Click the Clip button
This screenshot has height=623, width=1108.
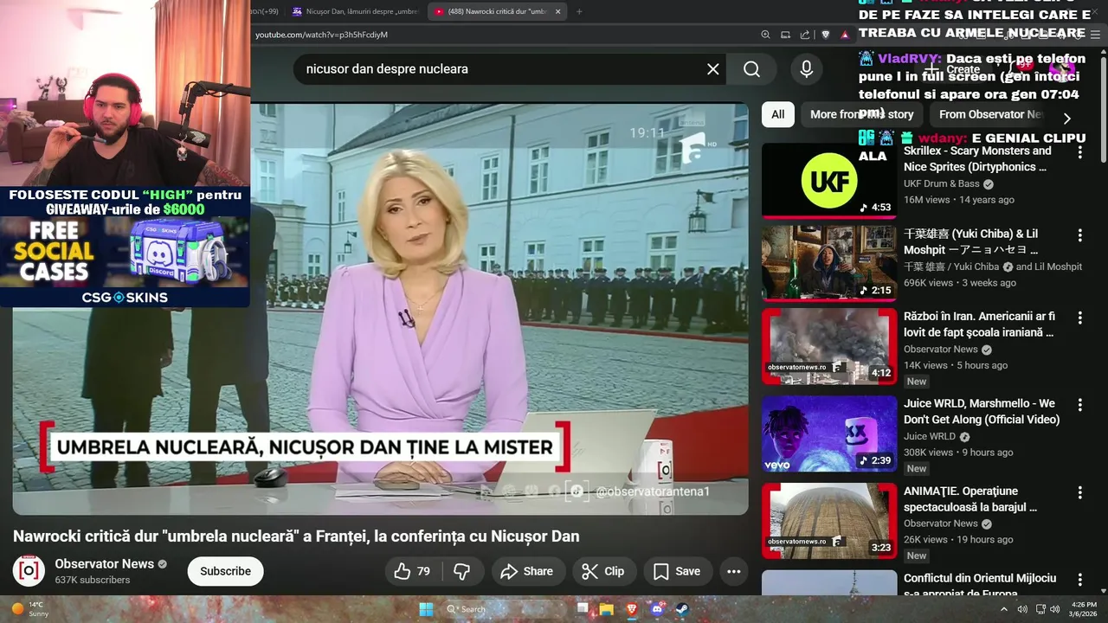point(603,571)
